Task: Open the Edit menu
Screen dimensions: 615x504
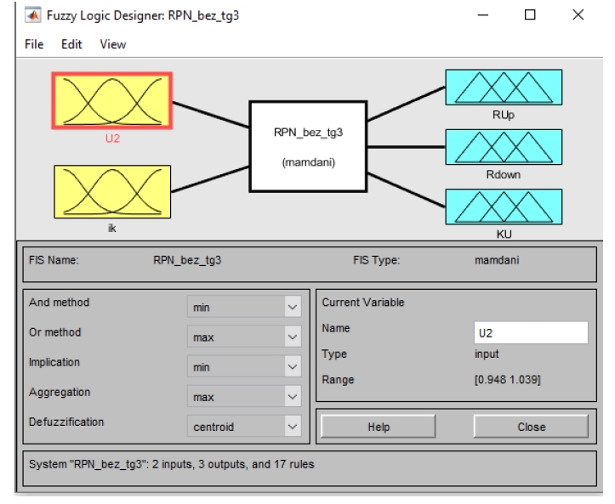Action: coord(71,43)
